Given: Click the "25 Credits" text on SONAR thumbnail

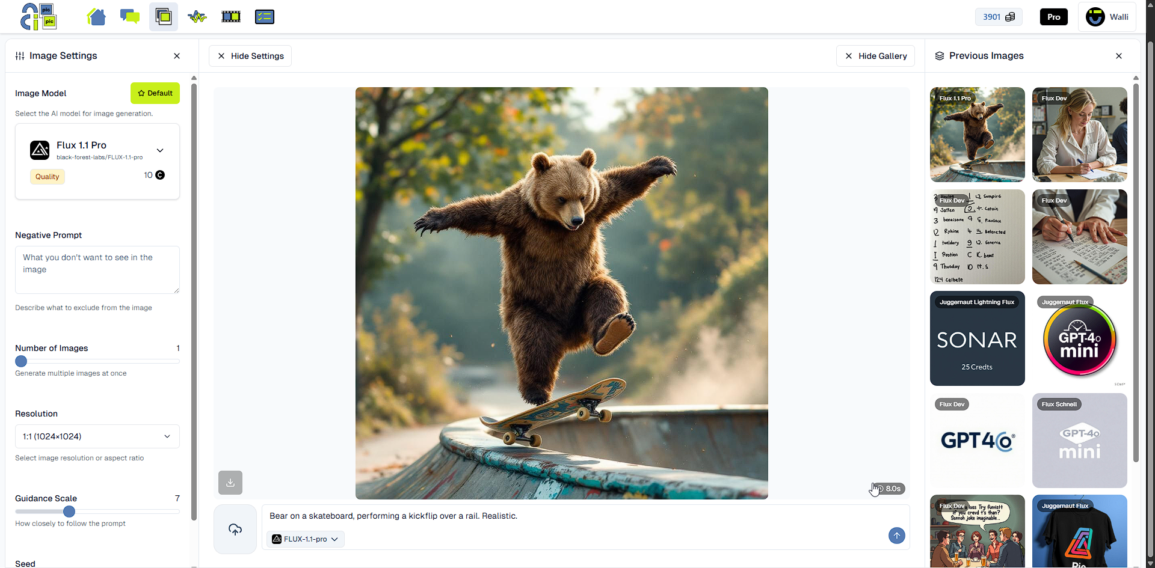Looking at the screenshot, I should [977, 367].
